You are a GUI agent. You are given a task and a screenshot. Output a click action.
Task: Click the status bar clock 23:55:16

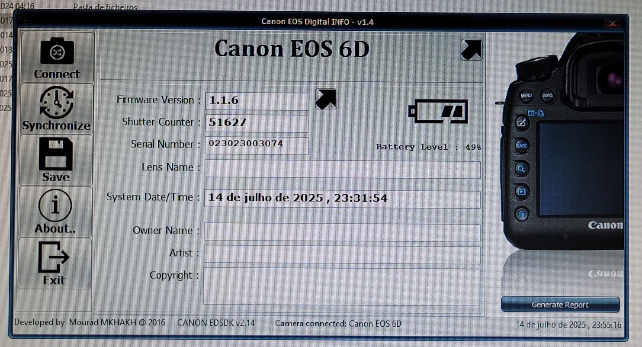click(x=568, y=325)
